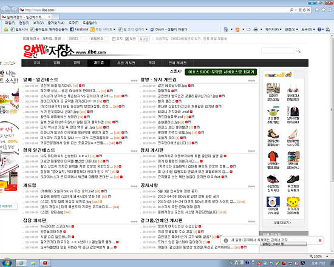
Task: Open the 즐겨찾기(A) menu
Action: 56,23
